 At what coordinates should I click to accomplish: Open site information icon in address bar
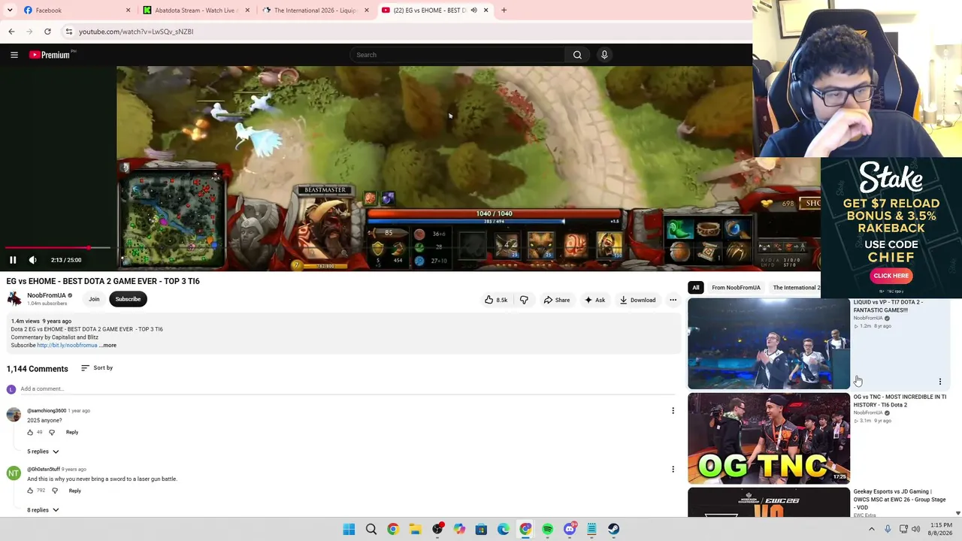(68, 32)
